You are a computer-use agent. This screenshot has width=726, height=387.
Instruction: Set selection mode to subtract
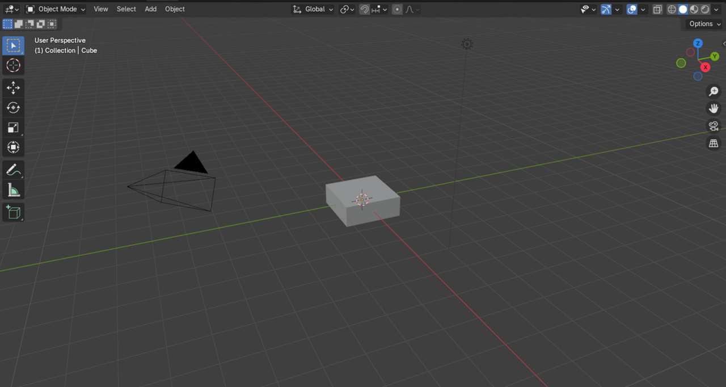(x=29, y=24)
